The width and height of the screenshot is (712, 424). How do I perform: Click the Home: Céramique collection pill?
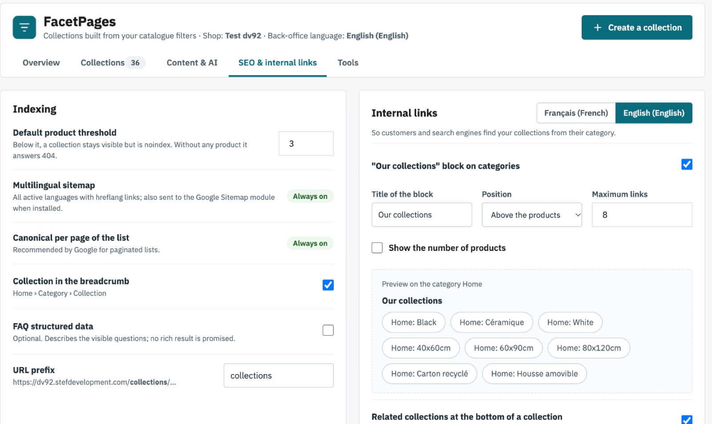(x=492, y=323)
